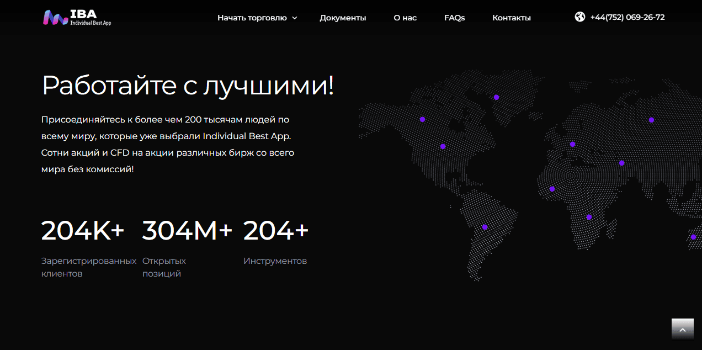Open the FAQs page
The image size is (702, 350).
point(454,18)
